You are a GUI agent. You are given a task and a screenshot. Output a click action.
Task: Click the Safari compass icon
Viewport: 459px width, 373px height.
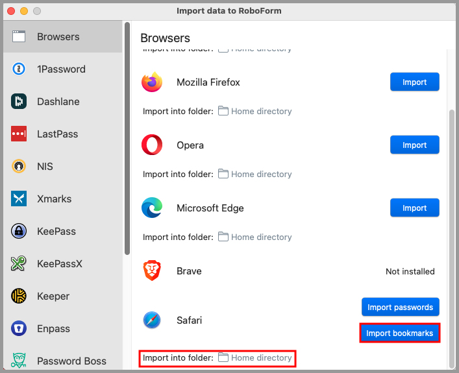(152, 320)
